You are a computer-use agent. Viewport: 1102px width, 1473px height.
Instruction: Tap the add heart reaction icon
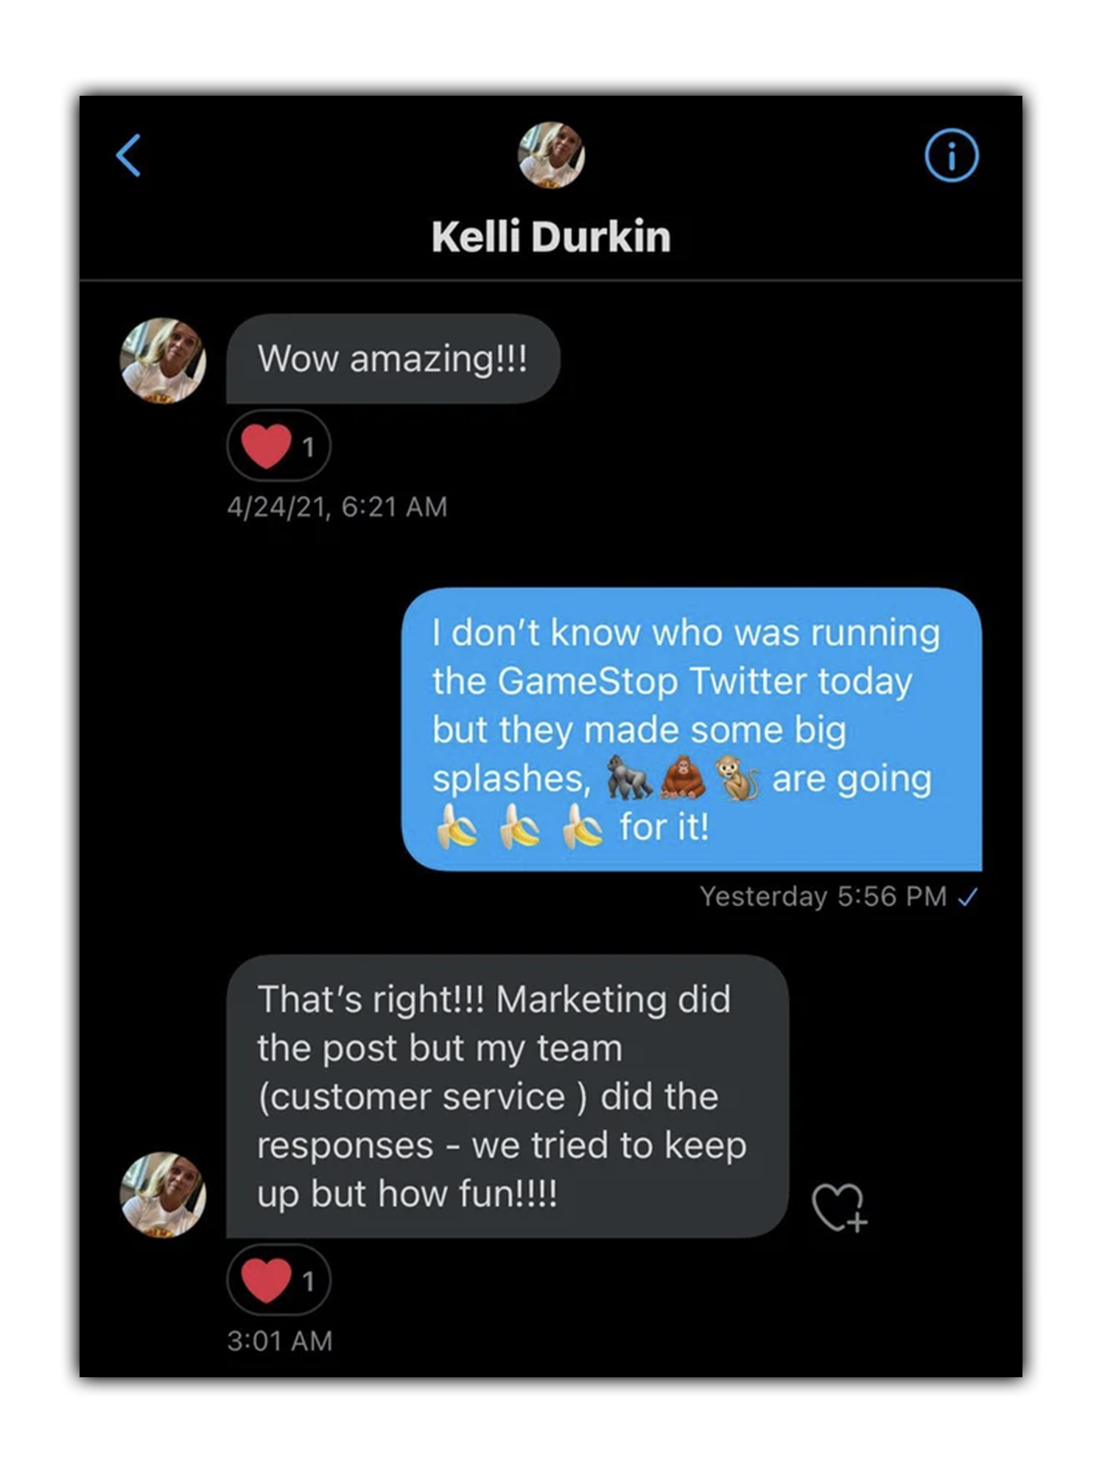click(839, 1208)
